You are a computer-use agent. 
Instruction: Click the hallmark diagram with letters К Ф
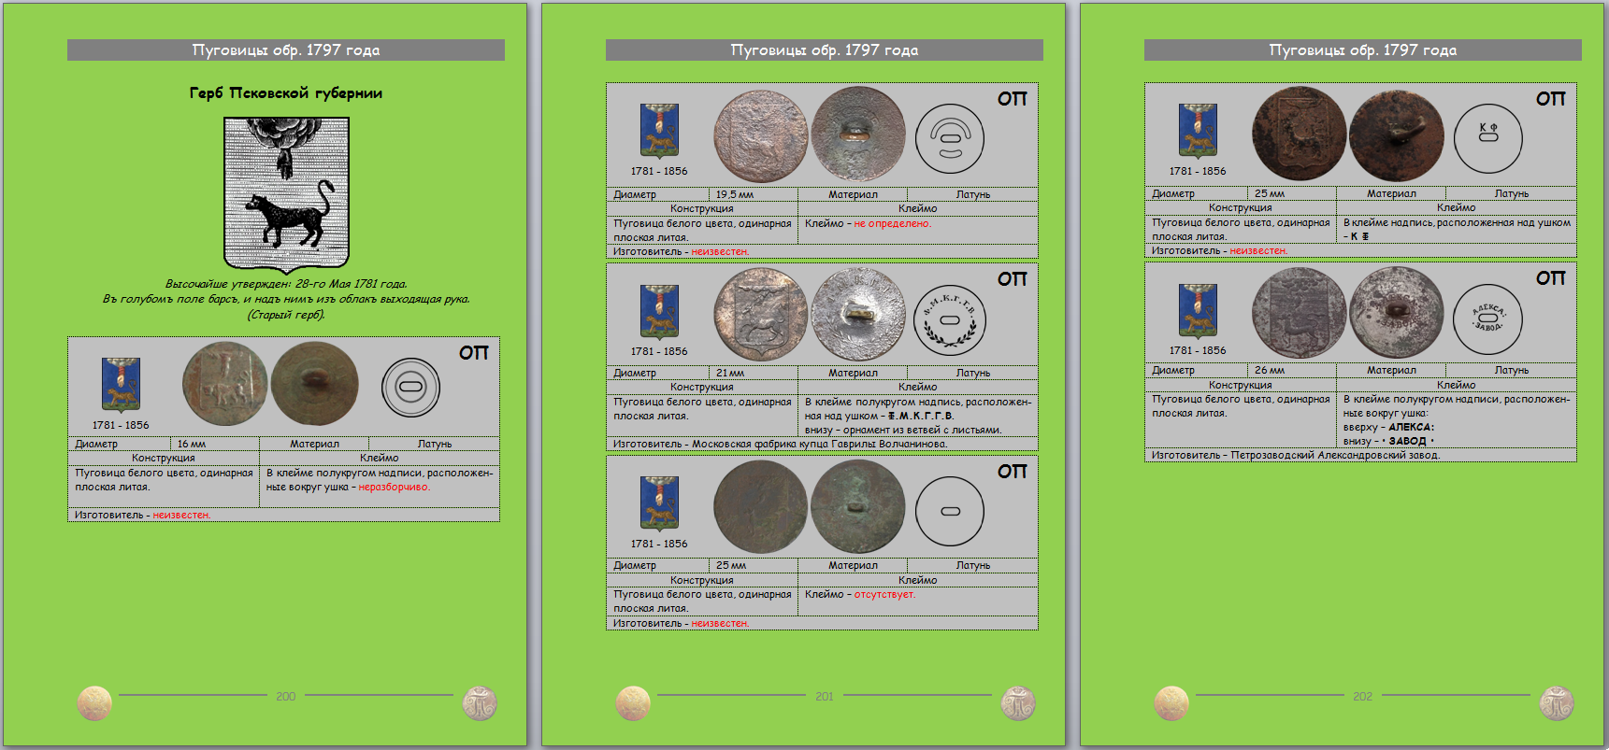click(1487, 138)
